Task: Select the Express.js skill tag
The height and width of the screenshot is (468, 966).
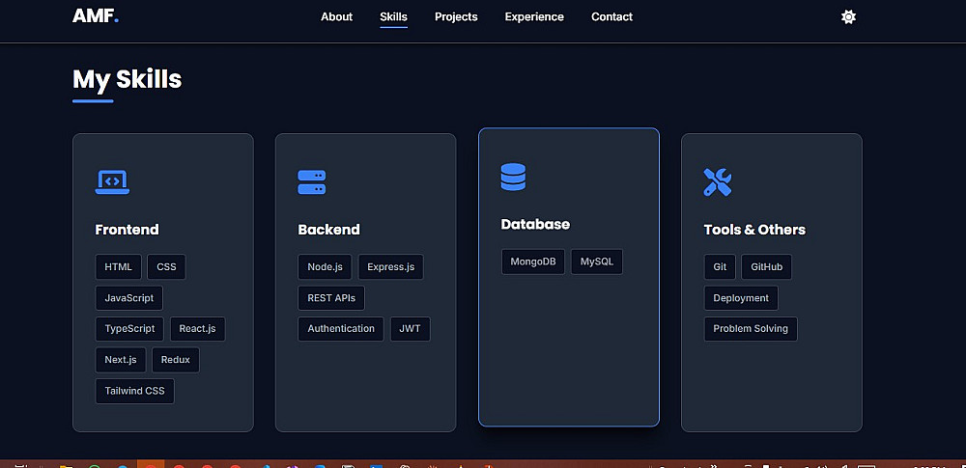Action: tap(390, 266)
